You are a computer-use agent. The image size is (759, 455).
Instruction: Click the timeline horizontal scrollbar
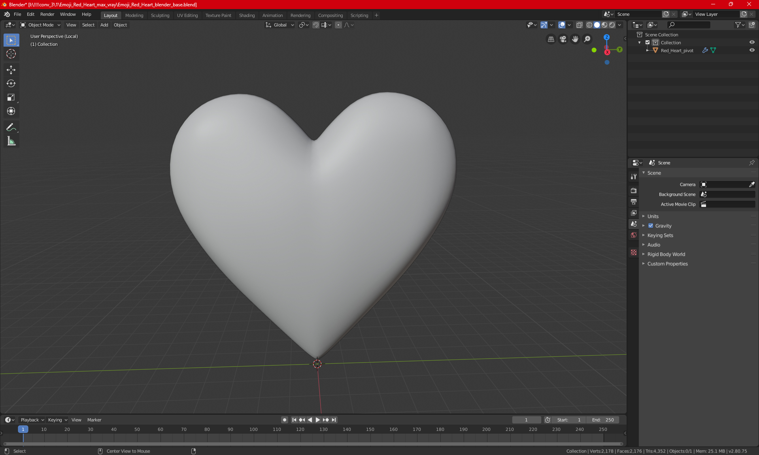[313, 444]
